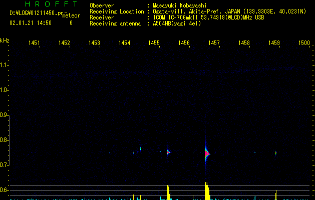Click the kHz axis unit label
The height and width of the screenshot is (200, 315).
5,40
